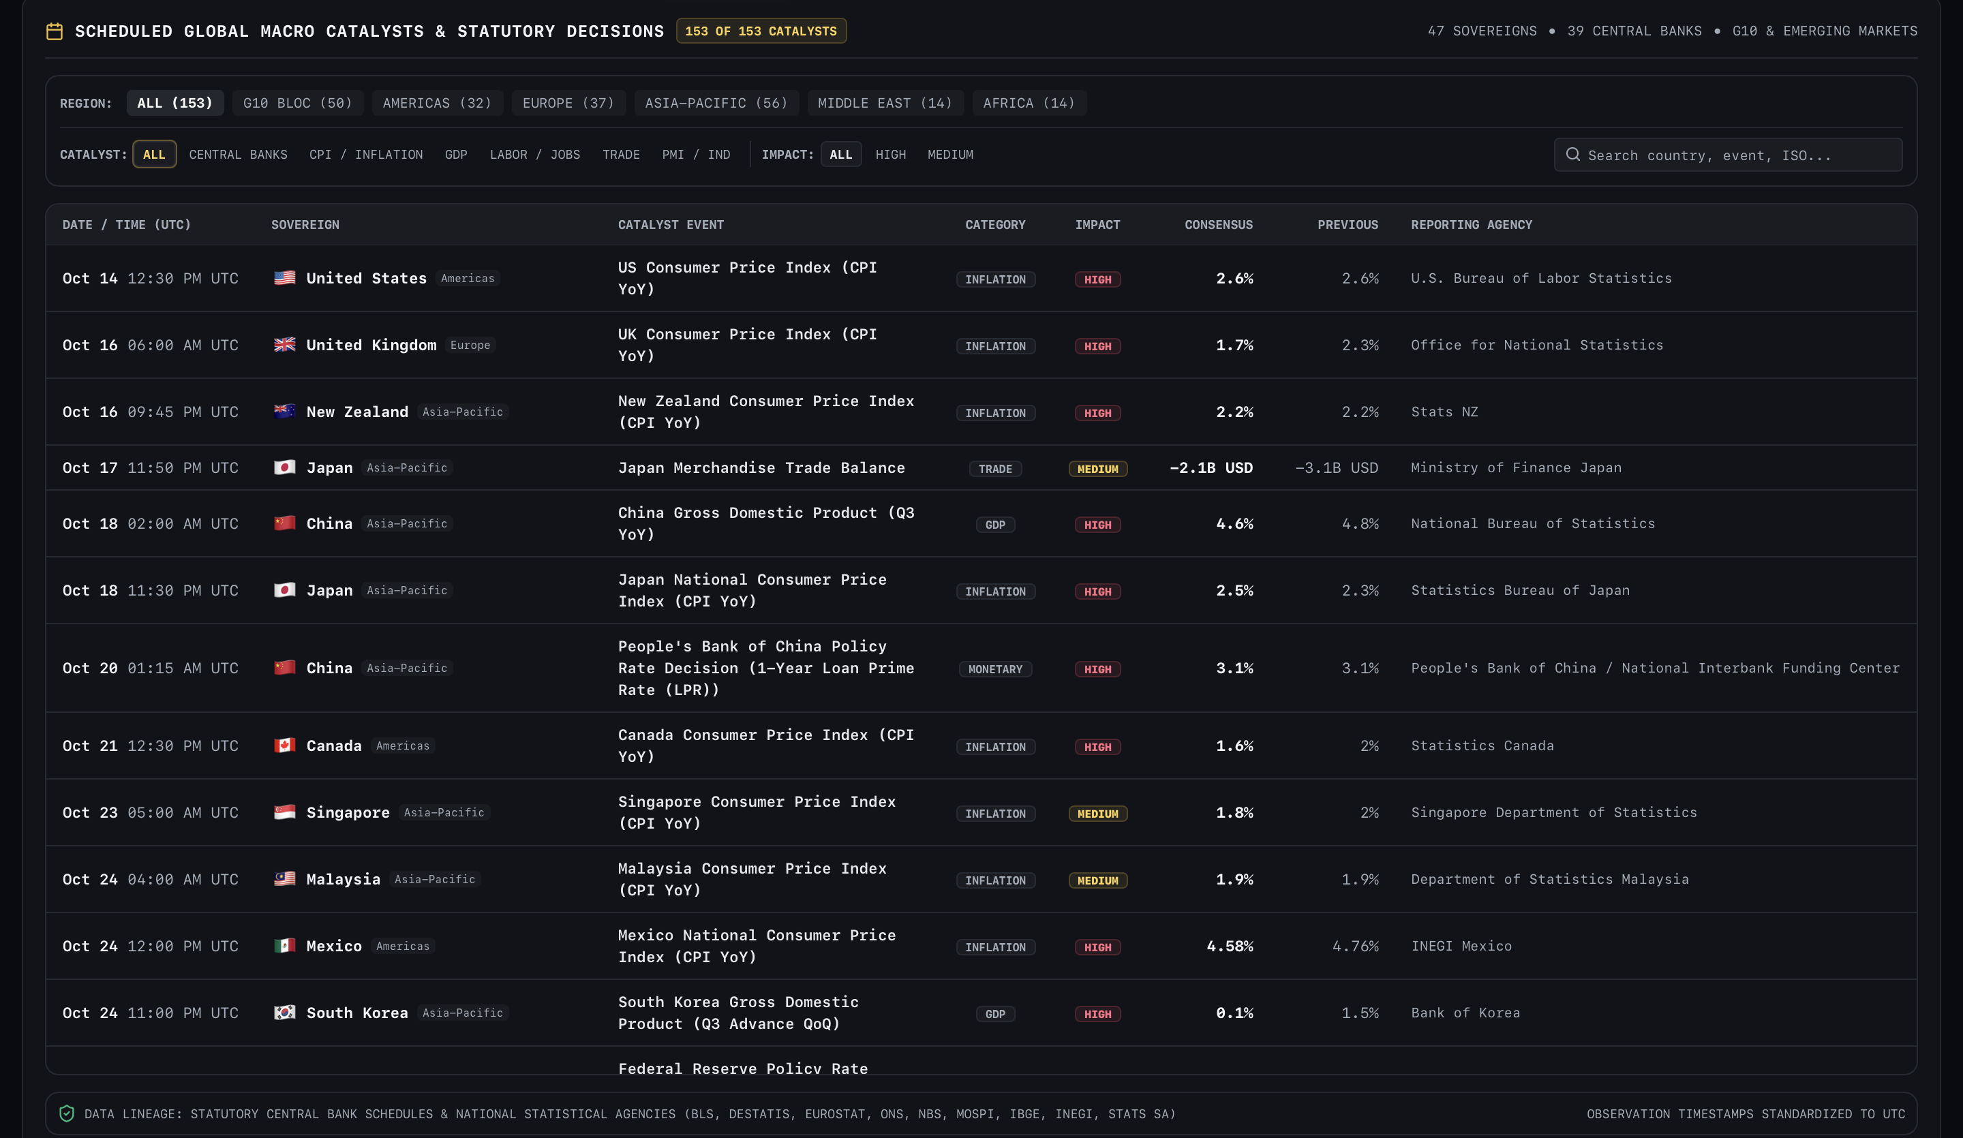The height and width of the screenshot is (1138, 1963).
Task: Click the Japan flag in the Trade Balance row
Action: click(284, 467)
